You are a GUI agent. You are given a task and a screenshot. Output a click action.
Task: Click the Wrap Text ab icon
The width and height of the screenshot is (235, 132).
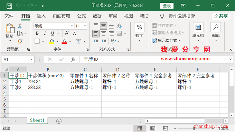tap(120, 26)
